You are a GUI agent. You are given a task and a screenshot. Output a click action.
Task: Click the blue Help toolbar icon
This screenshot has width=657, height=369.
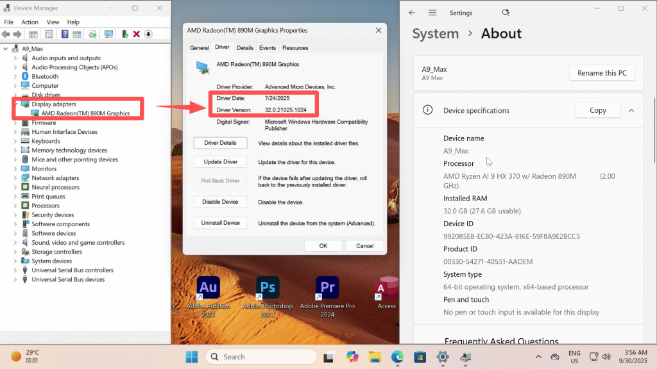coord(65,34)
